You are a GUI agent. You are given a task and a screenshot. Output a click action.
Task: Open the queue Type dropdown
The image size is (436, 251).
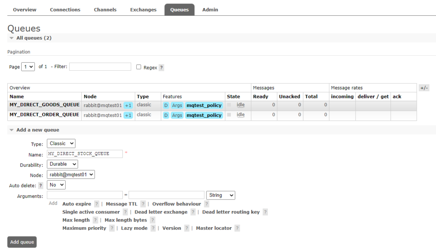click(61, 144)
